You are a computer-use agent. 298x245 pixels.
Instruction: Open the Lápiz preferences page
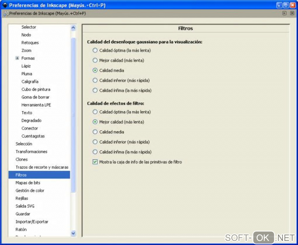point(26,66)
